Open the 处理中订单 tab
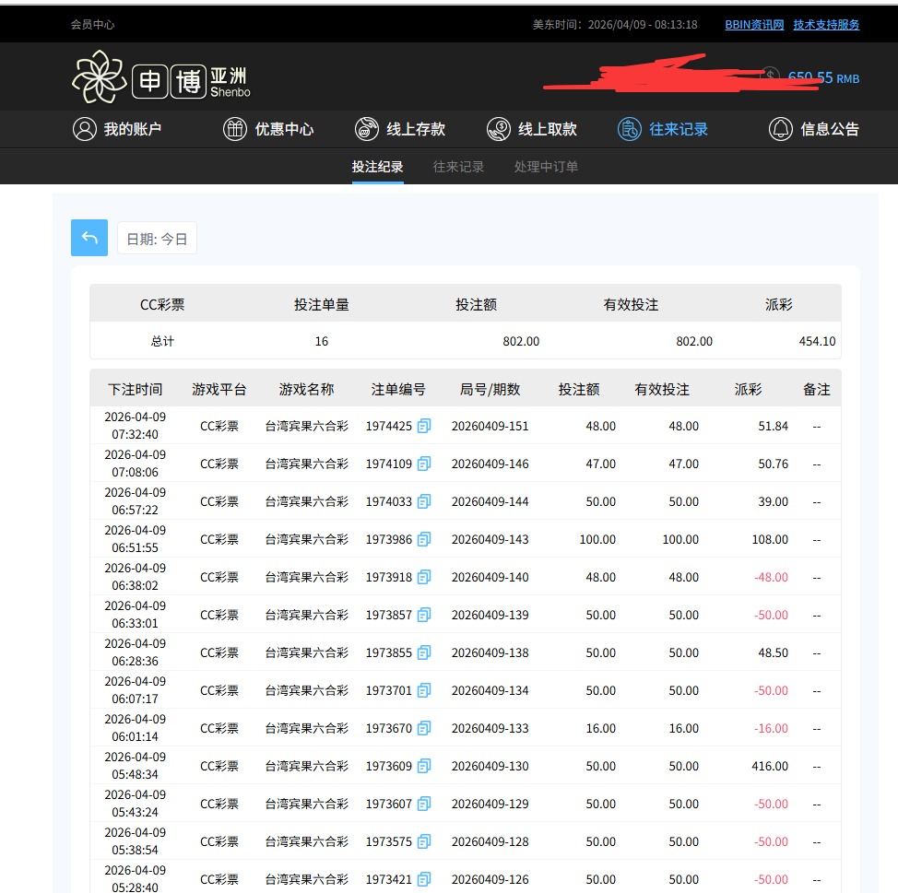Viewport: 898px width, 893px height. (x=546, y=167)
